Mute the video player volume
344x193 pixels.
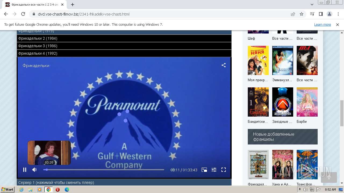tap(34, 170)
